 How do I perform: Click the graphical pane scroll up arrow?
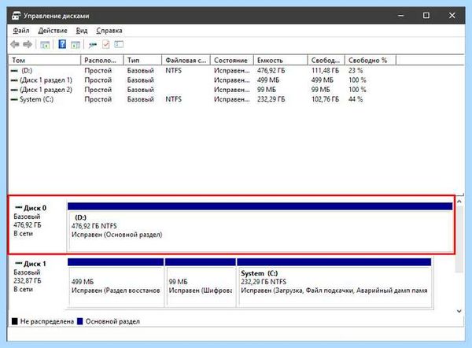tap(459, 202)
